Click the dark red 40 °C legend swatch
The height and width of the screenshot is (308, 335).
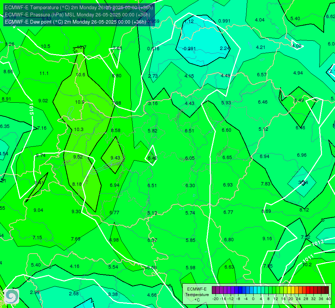click(x=327, y=290)
